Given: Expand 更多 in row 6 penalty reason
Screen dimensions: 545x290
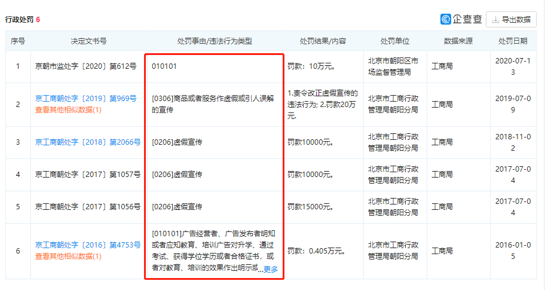Looking at the screenshot, I should 271,270.
